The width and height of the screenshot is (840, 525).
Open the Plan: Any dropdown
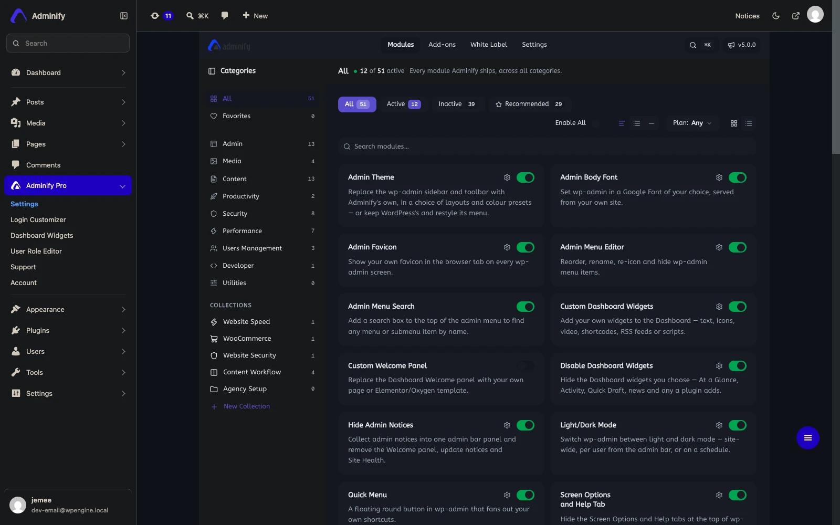692,123
